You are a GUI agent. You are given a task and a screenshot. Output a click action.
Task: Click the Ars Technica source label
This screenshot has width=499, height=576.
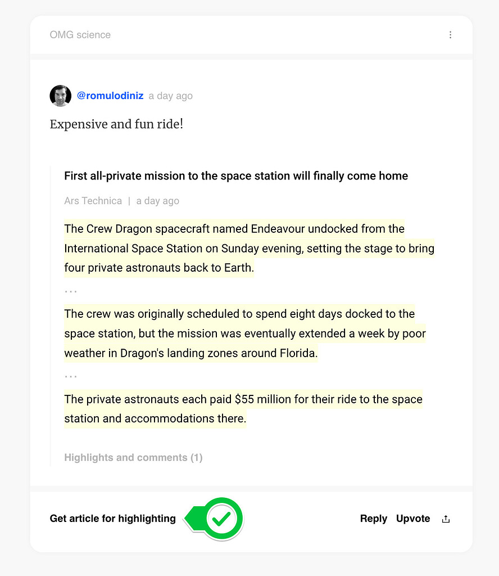click(93, 201)
